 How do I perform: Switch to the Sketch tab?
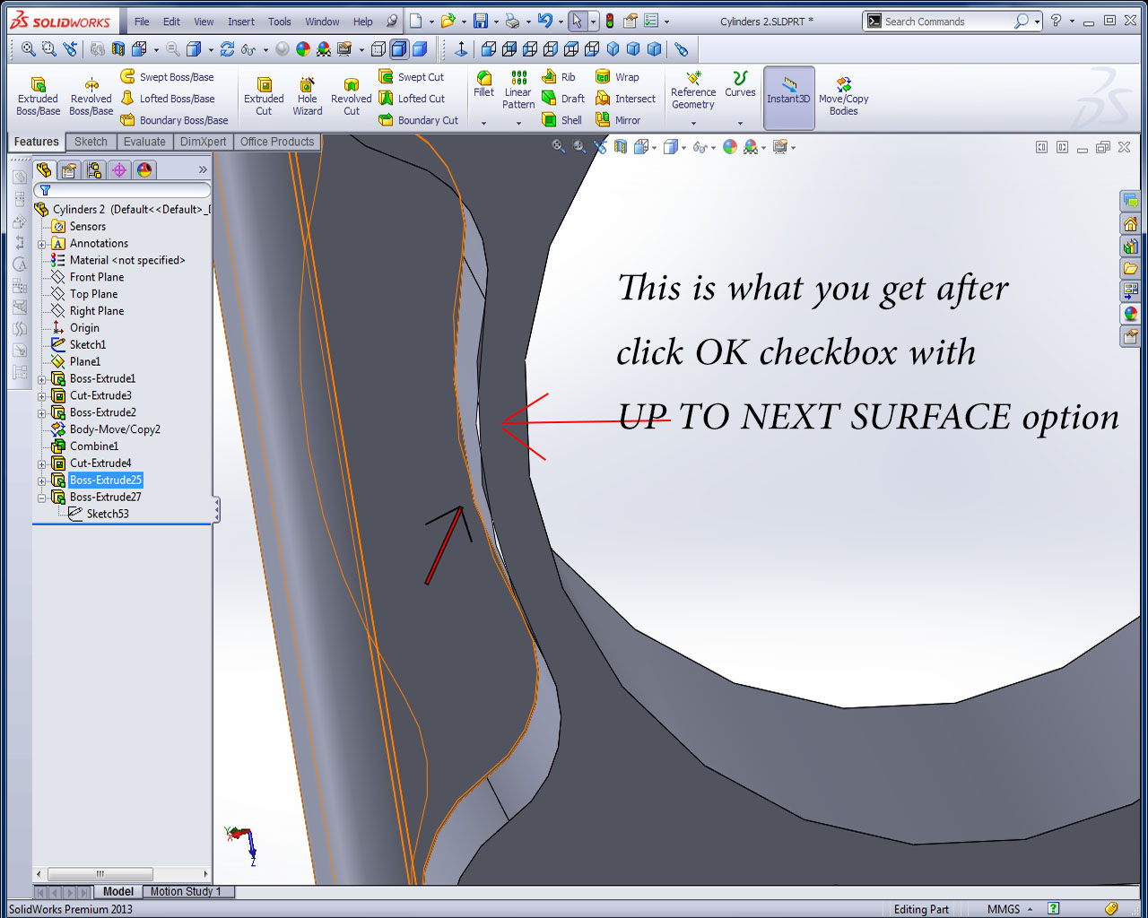tap(91, 142)
